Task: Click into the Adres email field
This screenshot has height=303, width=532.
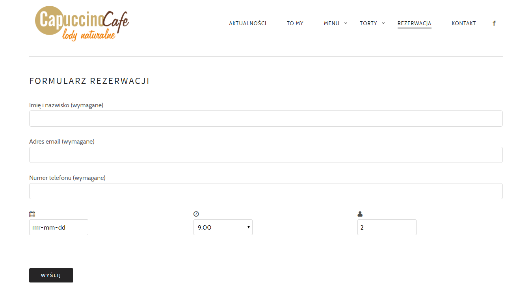Action: pyautogui.click(x=266, y=155)
